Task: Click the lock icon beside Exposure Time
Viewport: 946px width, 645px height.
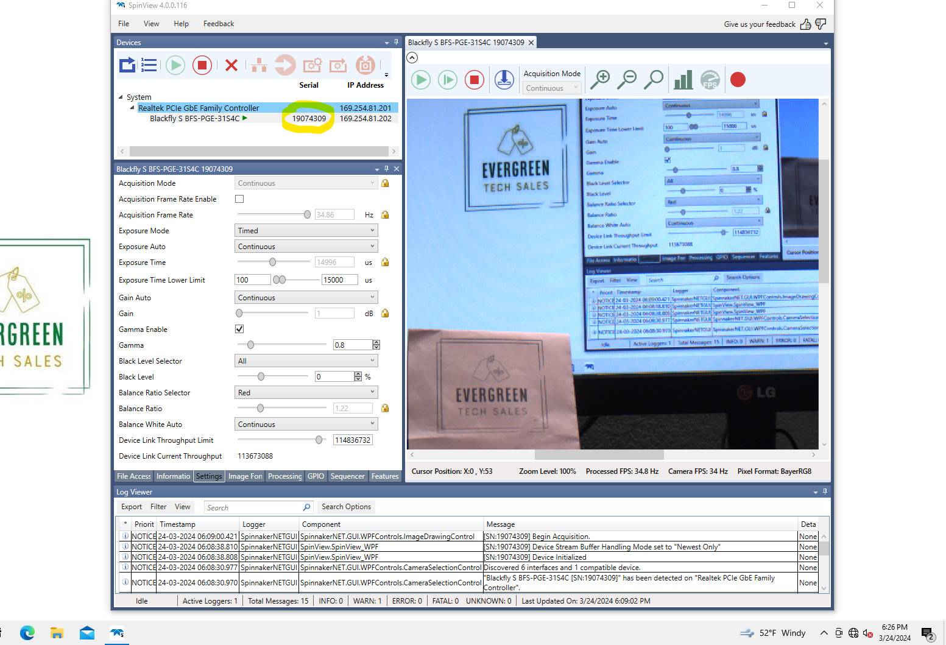Action: click(385, 262)
